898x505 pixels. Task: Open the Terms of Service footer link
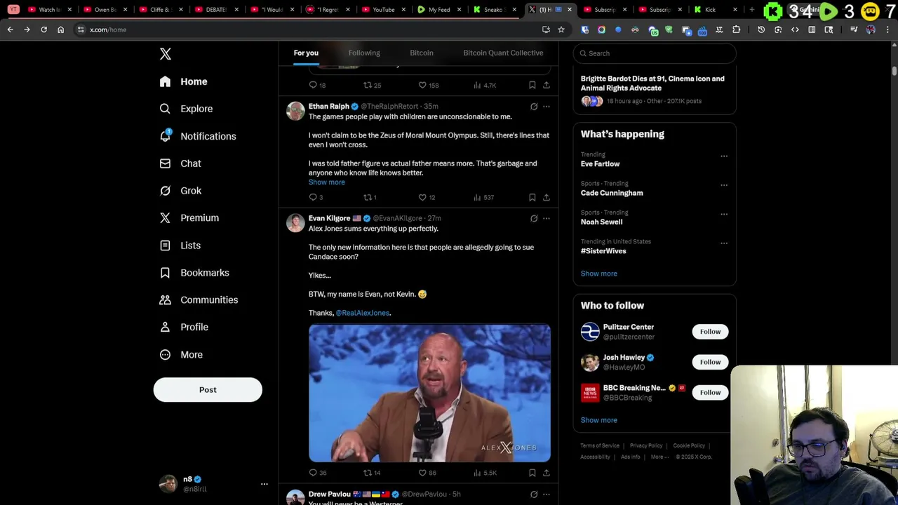click(x=600, y=446)
